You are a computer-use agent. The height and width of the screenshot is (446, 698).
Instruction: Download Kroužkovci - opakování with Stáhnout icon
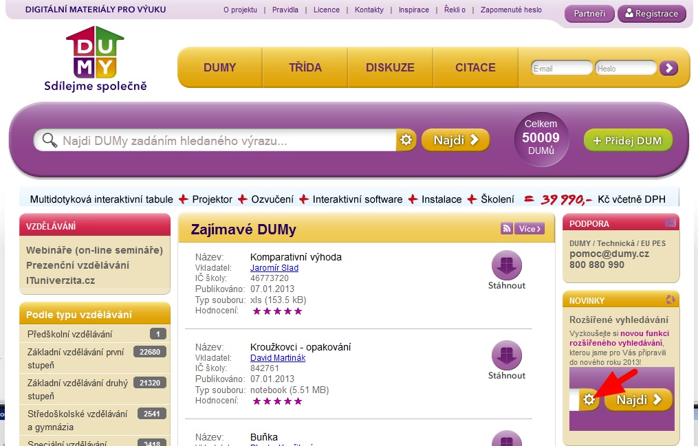click(507, 356)
